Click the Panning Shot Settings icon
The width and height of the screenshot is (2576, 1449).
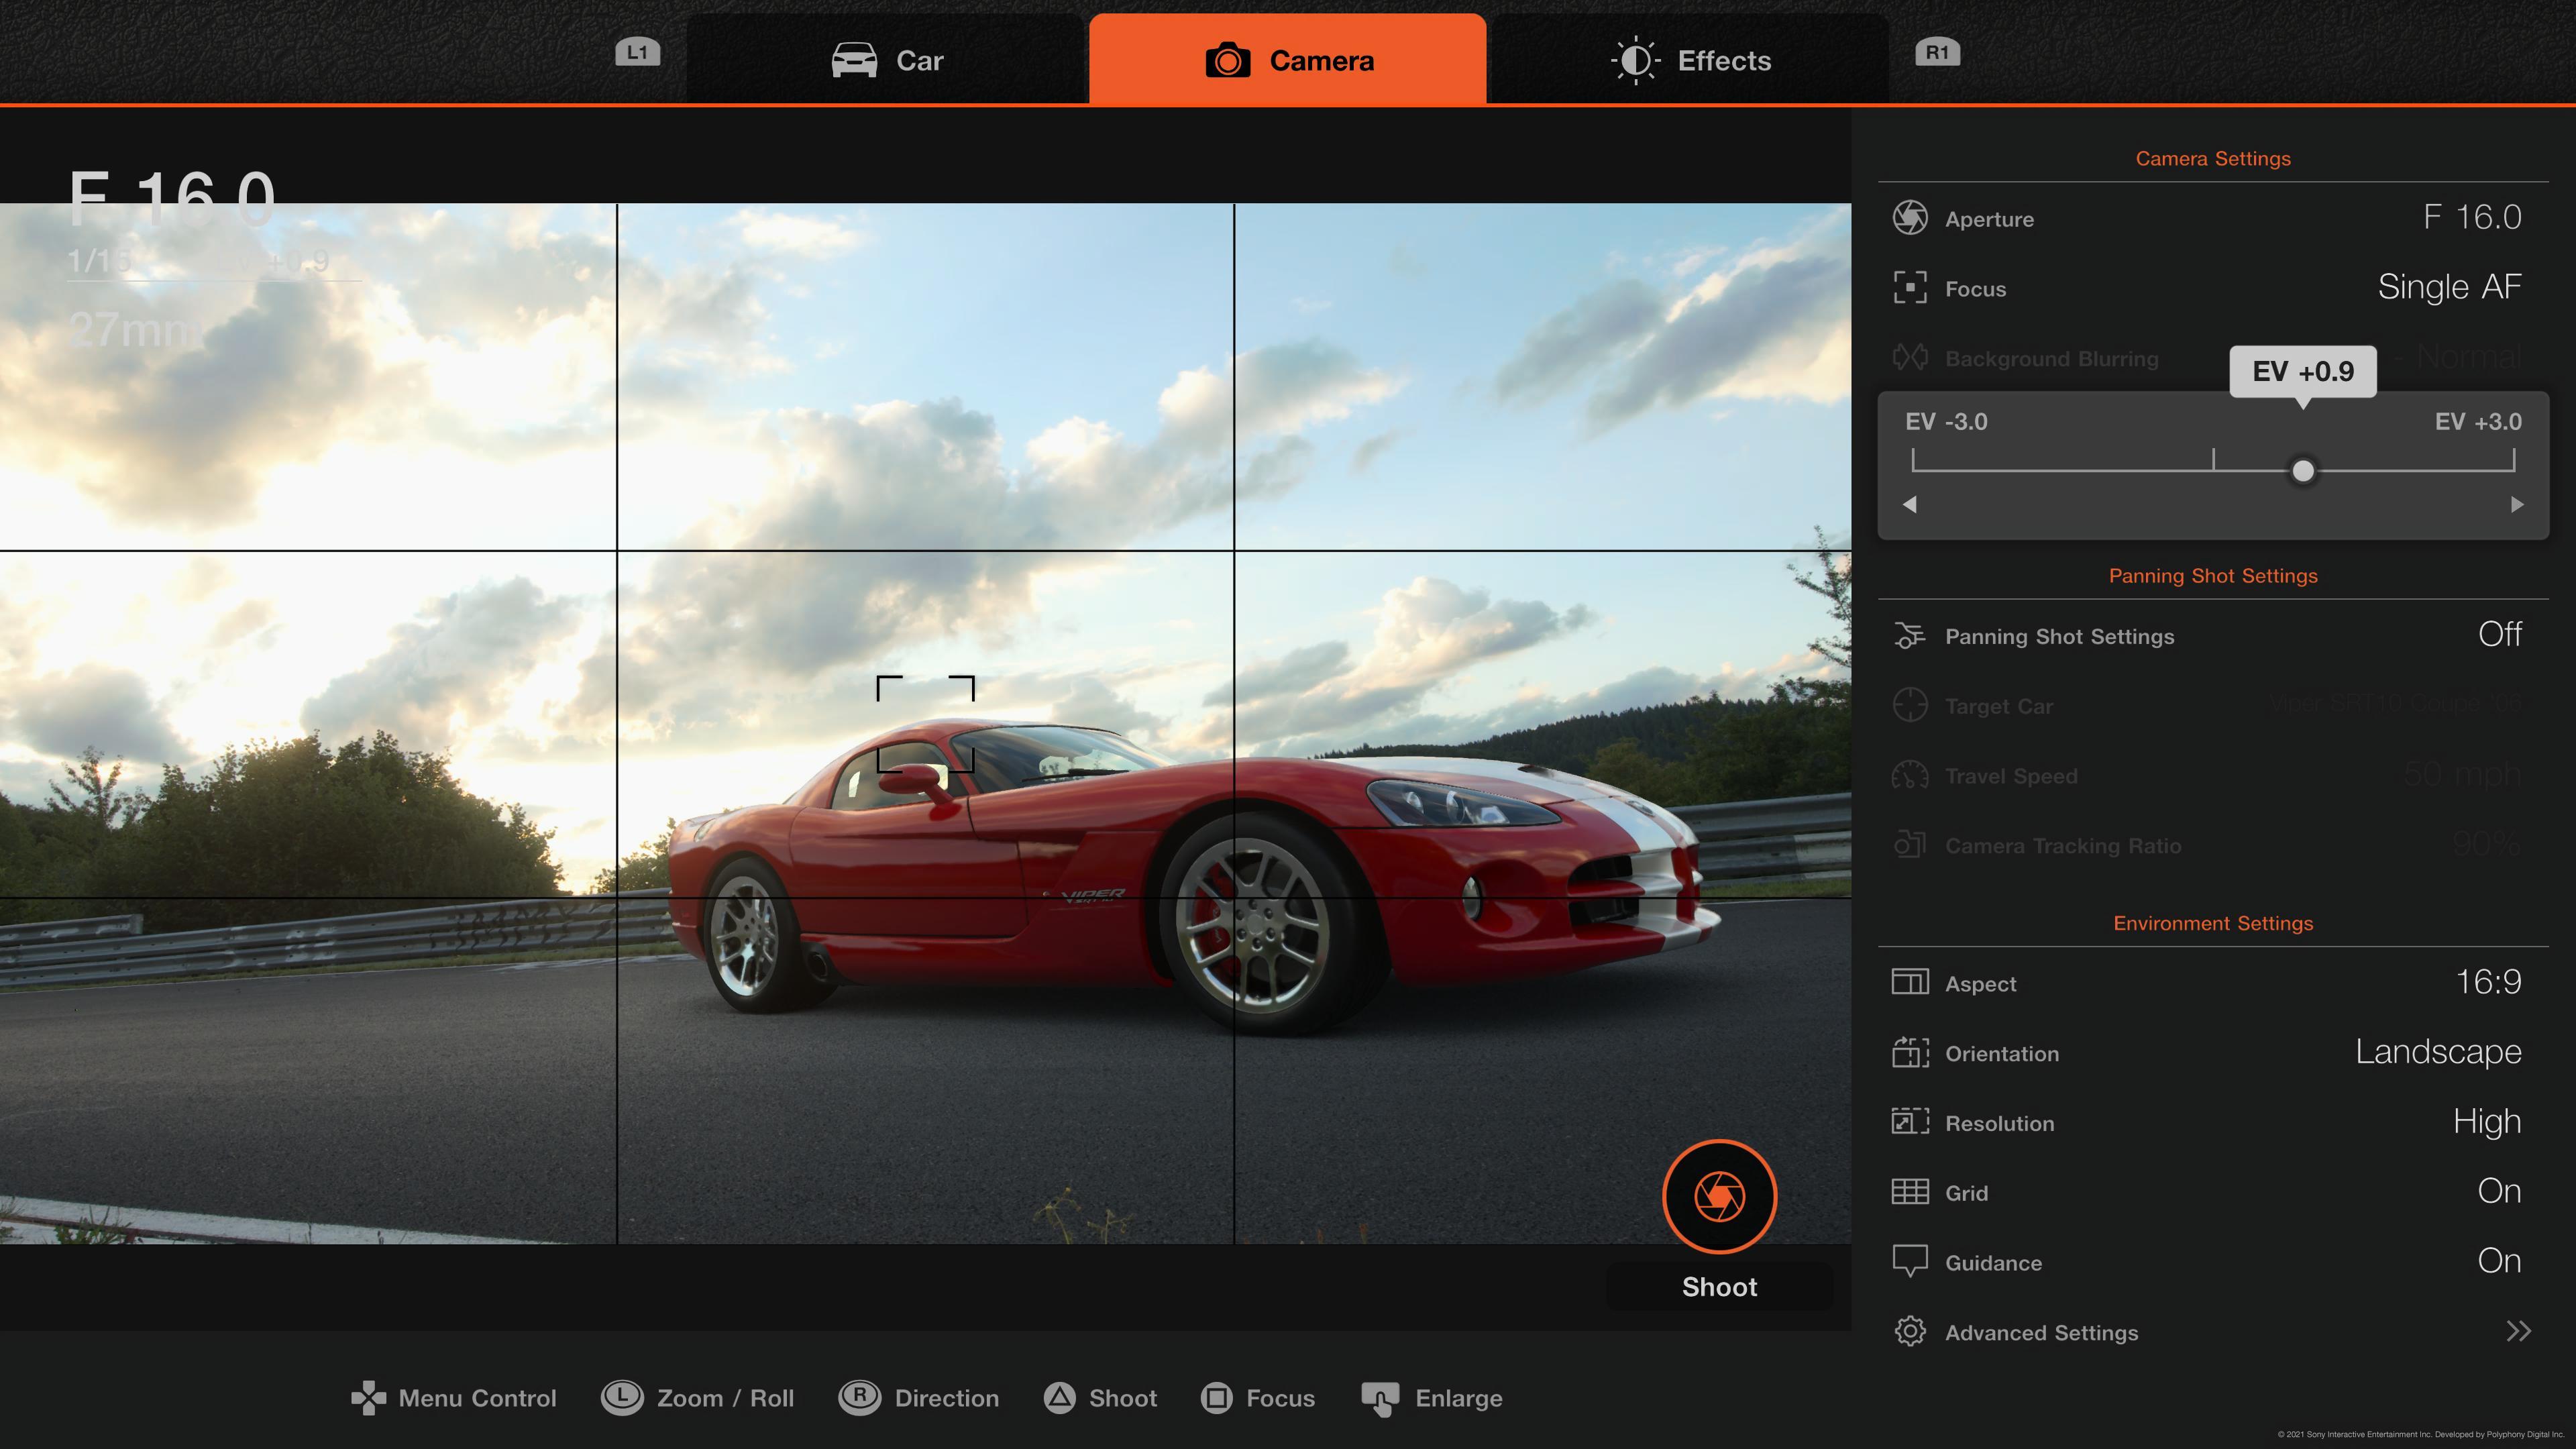[x=1911, y=636]
